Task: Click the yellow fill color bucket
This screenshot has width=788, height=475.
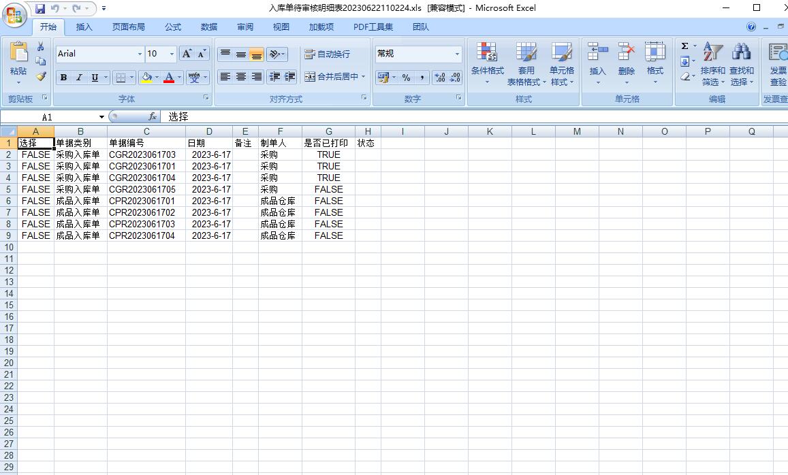Action: 146,78
